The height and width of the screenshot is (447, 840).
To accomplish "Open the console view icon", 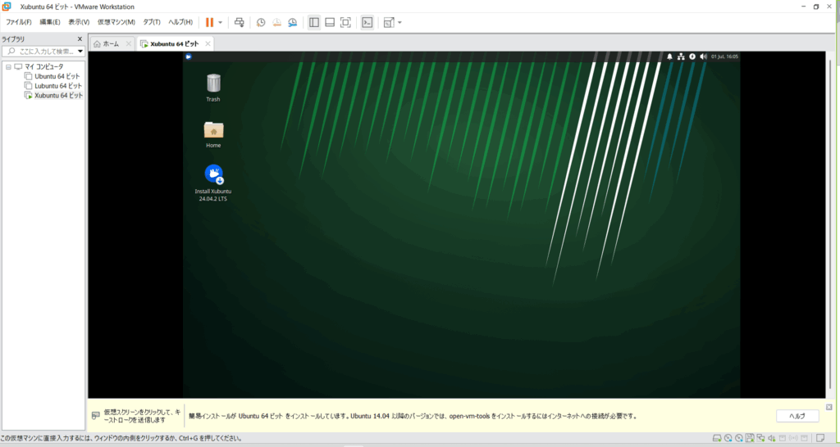I will tap(367, 22).
